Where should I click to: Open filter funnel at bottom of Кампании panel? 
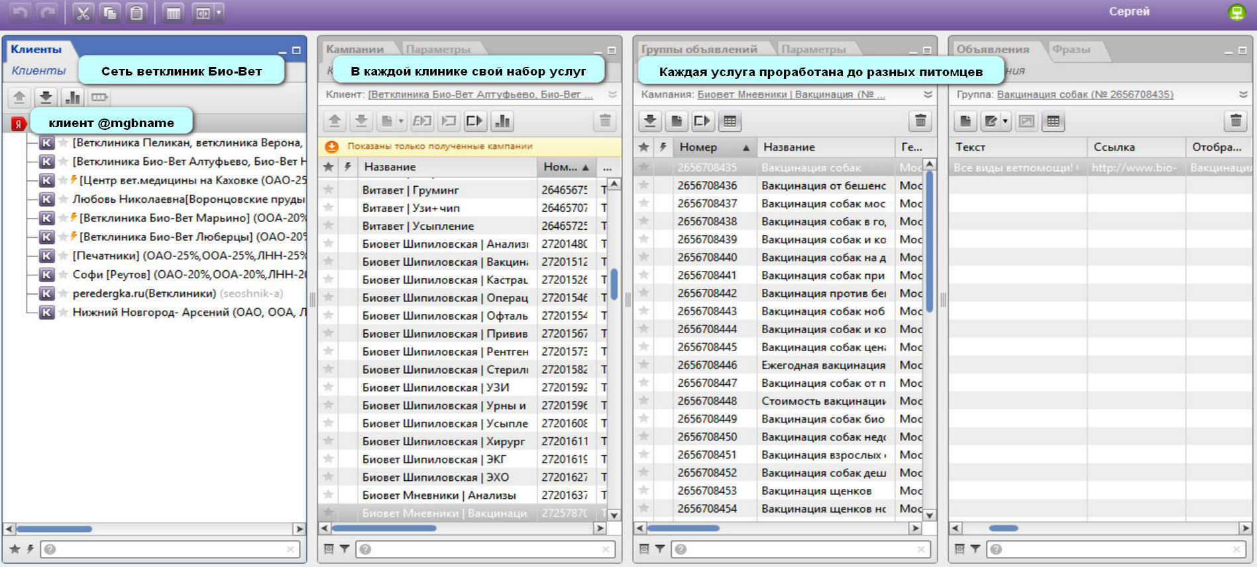pos(345,549)
